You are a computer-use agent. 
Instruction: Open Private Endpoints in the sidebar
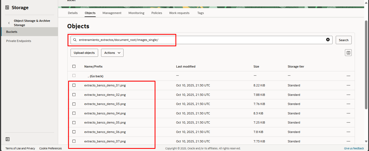pos(19,41)
